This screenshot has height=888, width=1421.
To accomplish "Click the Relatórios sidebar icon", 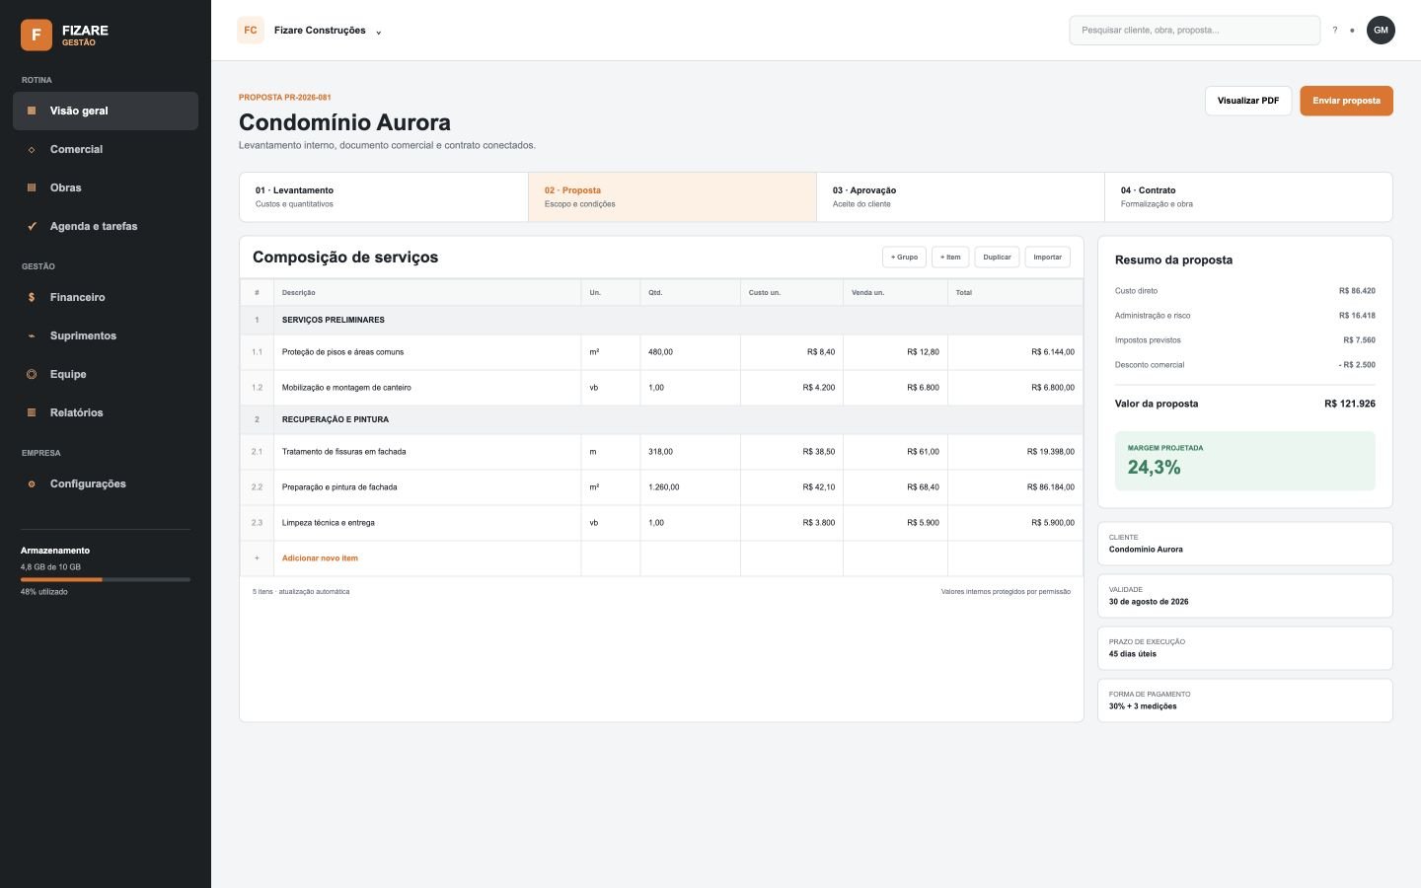I will click(32, 412).
